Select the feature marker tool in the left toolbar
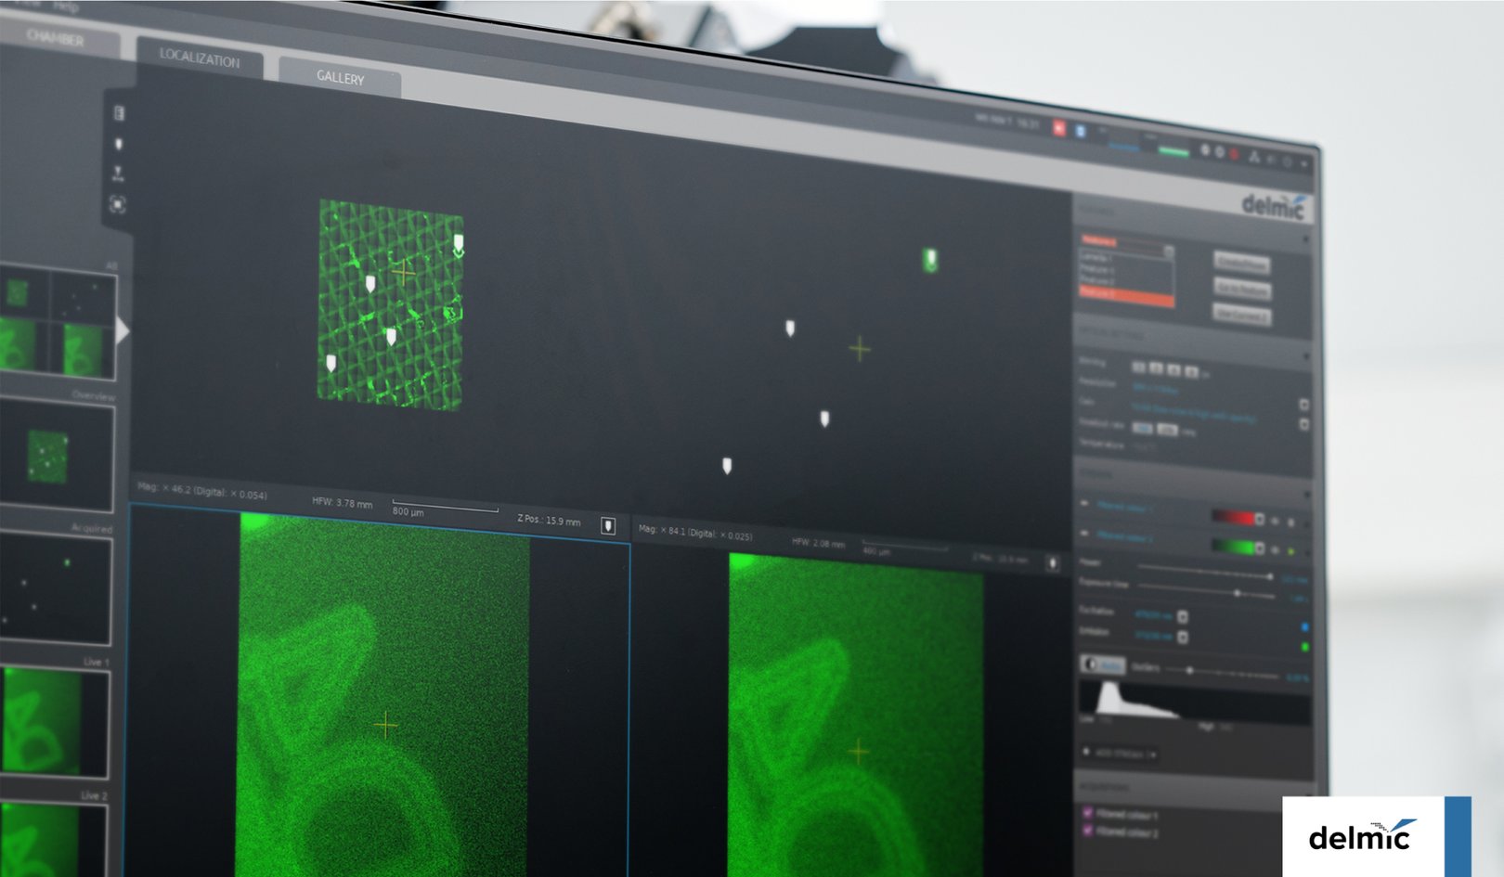The image size is (1504, 877). click(x=120, y=143)
